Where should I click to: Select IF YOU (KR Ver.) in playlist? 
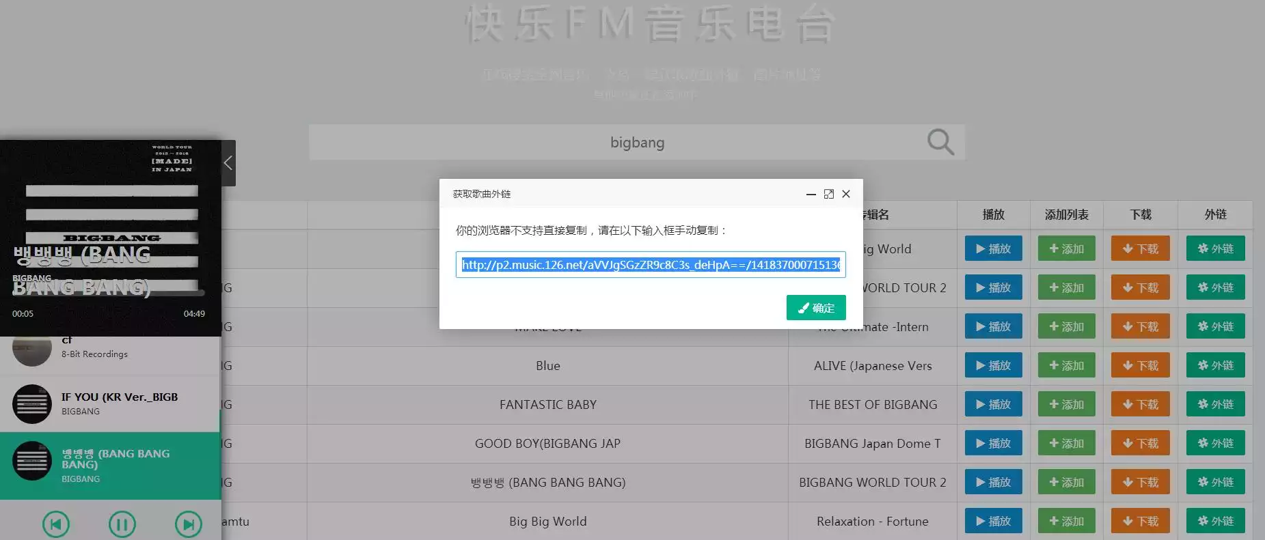click(x=110, y=403)
